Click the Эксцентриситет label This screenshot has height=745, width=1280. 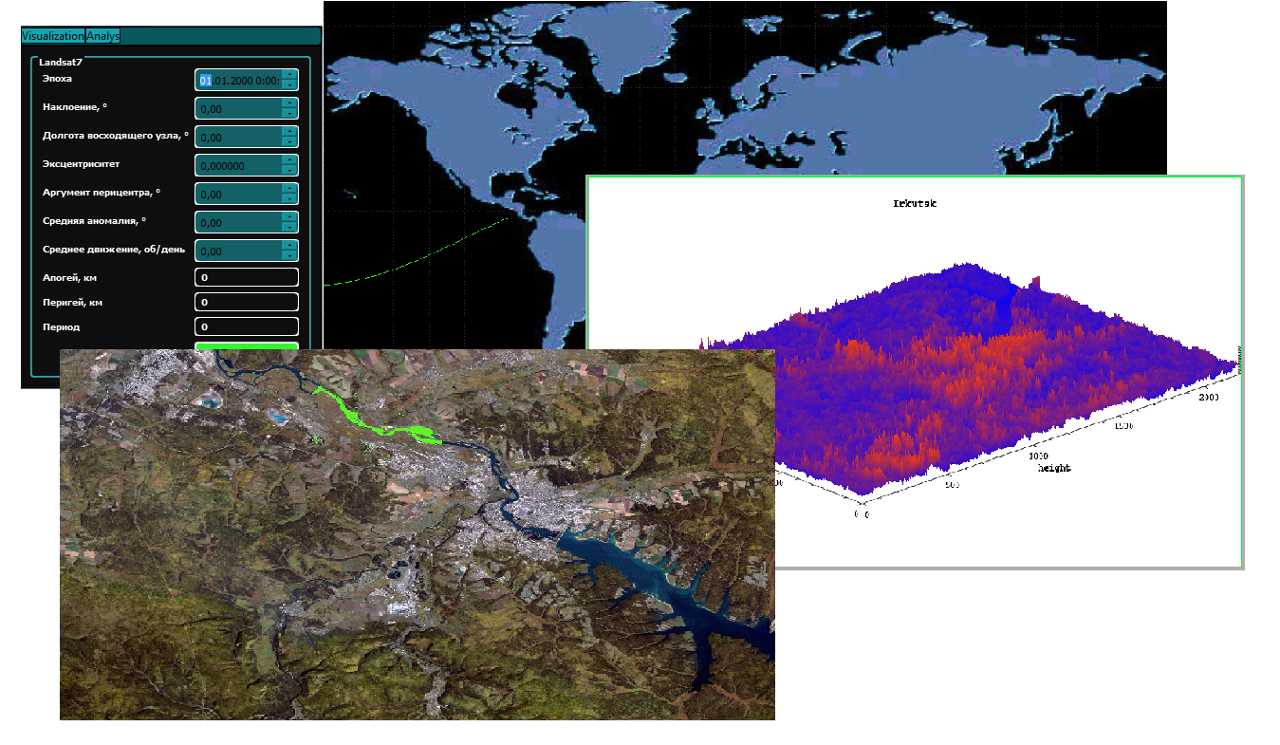click(x=81, y=164)
